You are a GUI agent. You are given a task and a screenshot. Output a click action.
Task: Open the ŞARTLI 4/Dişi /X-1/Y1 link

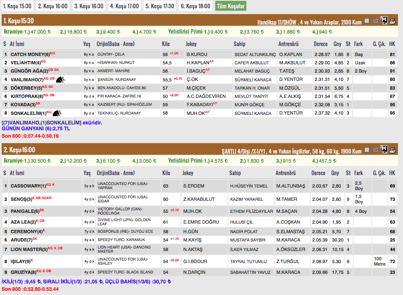[x=243, y=151]
